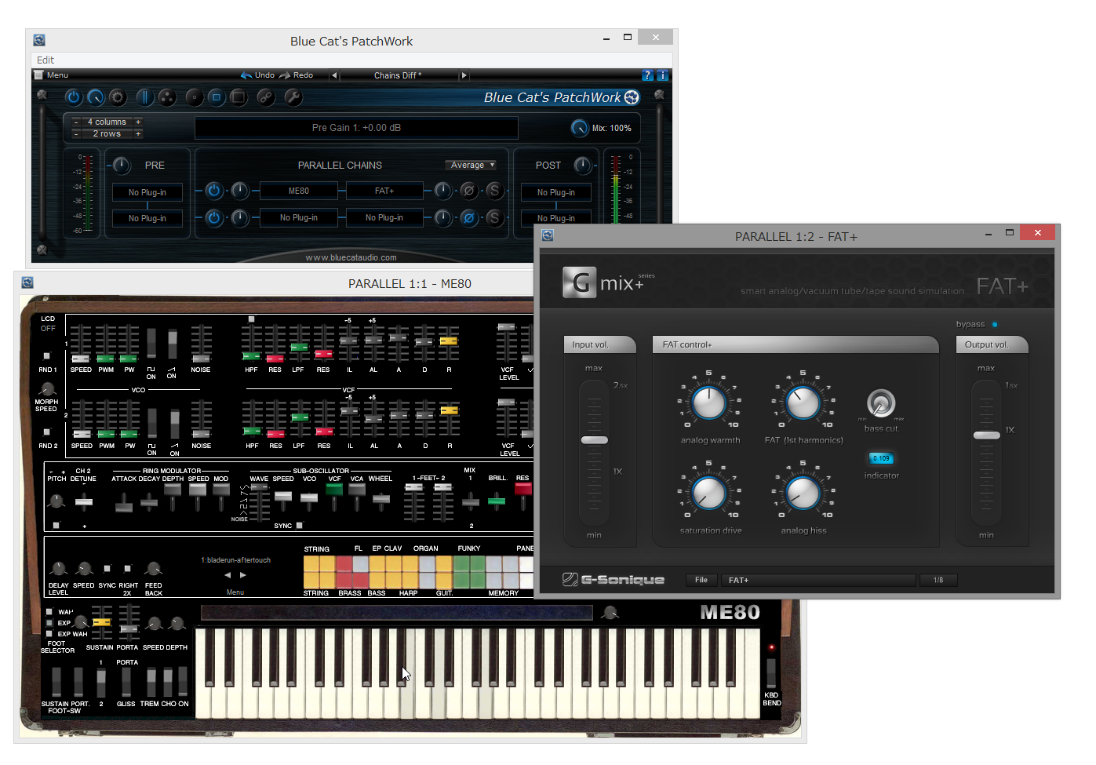Open Edit menu in PatchWork window

point(46,60)
